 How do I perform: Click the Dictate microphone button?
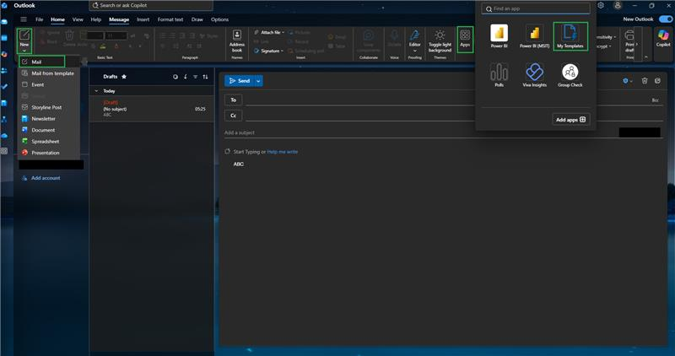pos(394,38)
